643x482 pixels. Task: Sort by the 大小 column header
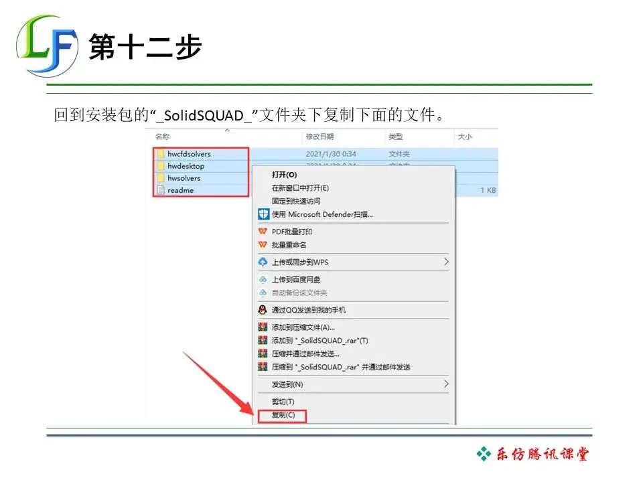point(465,137)
